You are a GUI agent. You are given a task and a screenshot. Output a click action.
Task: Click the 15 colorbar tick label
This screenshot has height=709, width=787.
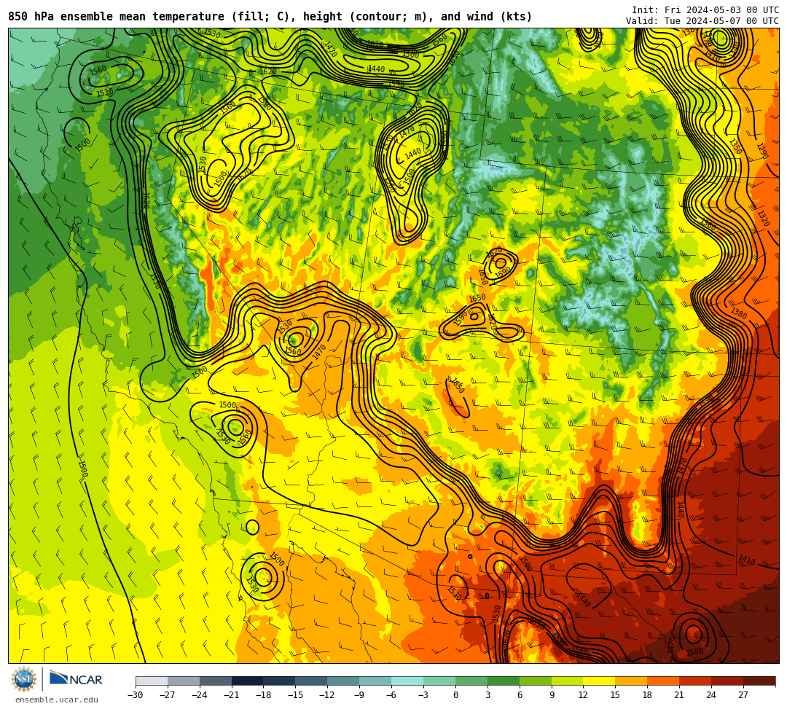[615, 695]
